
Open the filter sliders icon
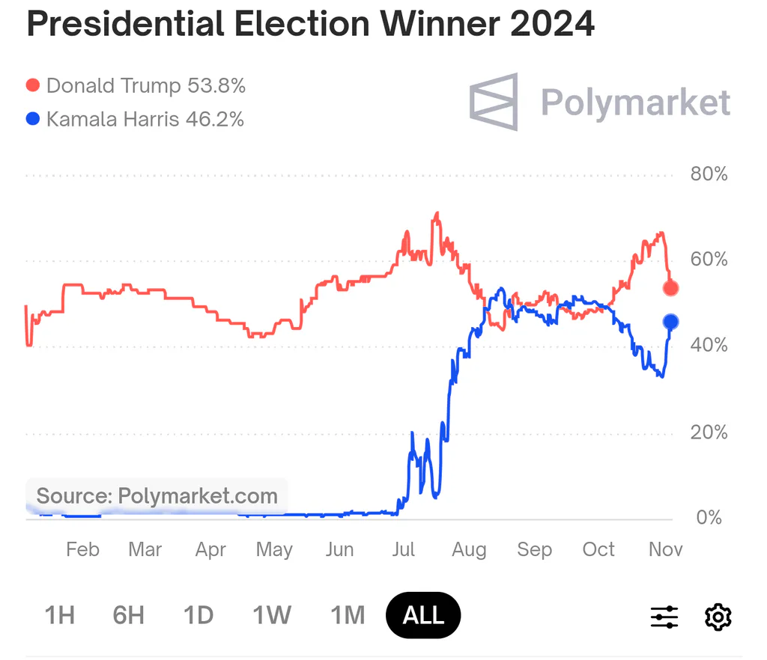point(664,617)
